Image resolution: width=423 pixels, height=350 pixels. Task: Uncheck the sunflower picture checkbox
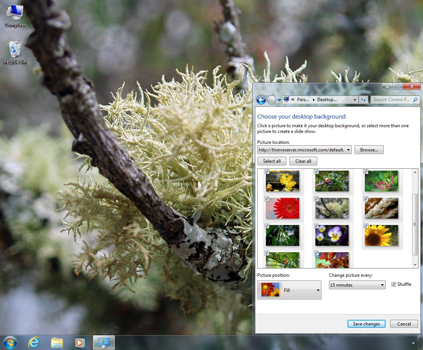pos(366,226)
